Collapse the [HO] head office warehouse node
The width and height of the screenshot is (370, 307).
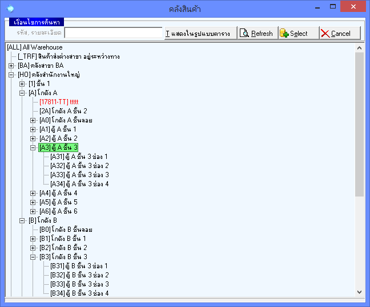point(11,75)
